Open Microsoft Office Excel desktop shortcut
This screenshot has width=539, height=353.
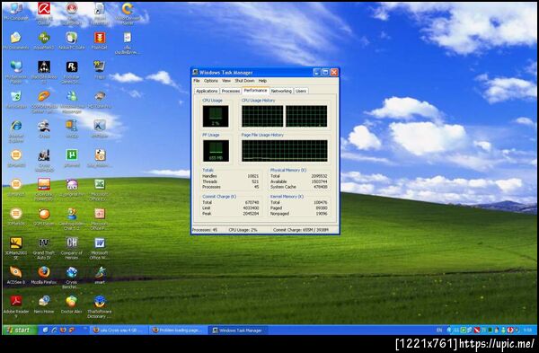click(100, 190)
